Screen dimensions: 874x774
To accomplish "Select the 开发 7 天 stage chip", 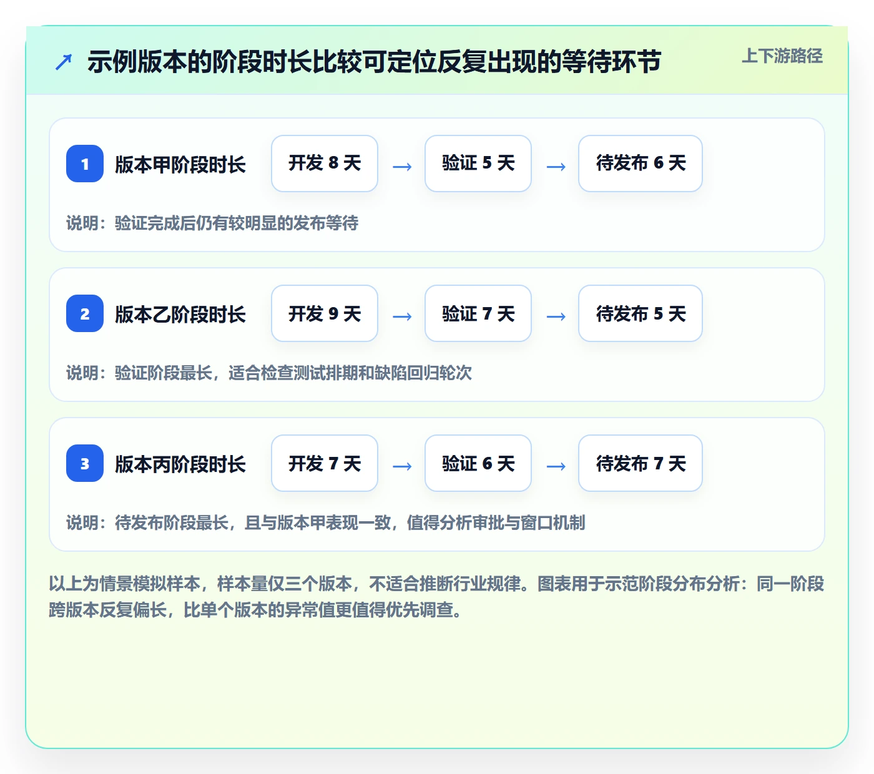I will pos(325,463).
